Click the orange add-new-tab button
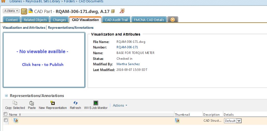267x131 pixels. point(173,20)
